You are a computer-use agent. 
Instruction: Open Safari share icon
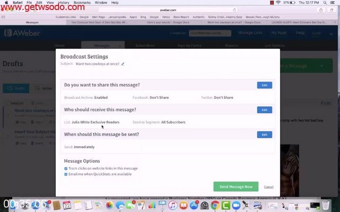(x=321, y=10)
